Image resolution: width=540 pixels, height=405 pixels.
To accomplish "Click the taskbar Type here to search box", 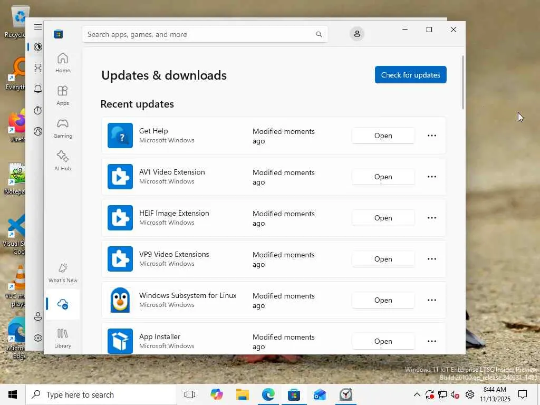I will click(101, 394).
